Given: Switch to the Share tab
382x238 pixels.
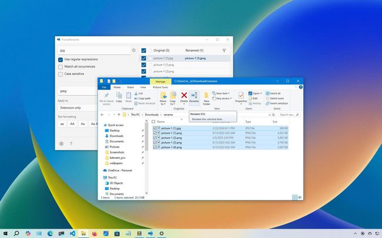Looking at the screenshot, I should pyautogui.click(x=130, y=87).
